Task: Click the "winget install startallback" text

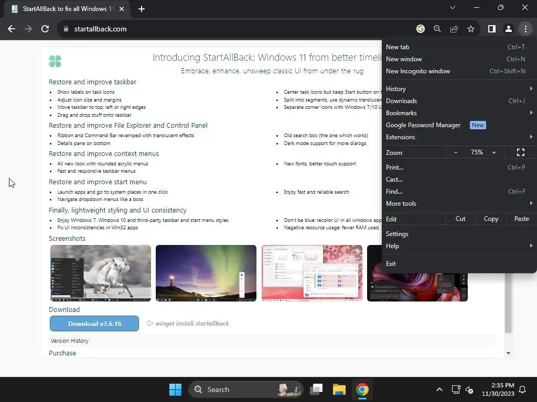Action: click(192, 323)
